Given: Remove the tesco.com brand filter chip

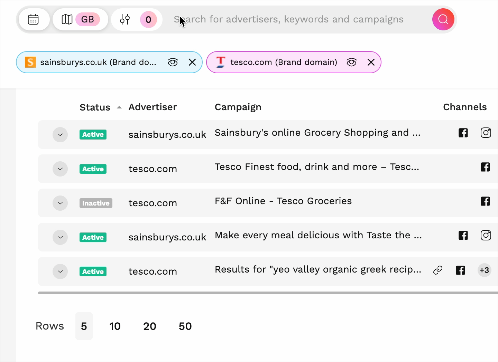Looking at the screenshot, I should [x=371, y=62].
